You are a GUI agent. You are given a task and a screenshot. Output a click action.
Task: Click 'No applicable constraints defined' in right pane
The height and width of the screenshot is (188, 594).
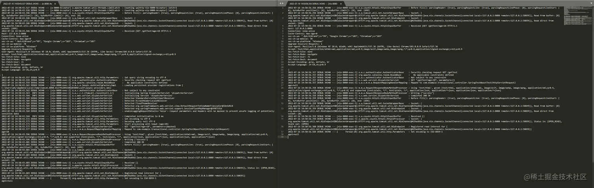click(371, 75)
